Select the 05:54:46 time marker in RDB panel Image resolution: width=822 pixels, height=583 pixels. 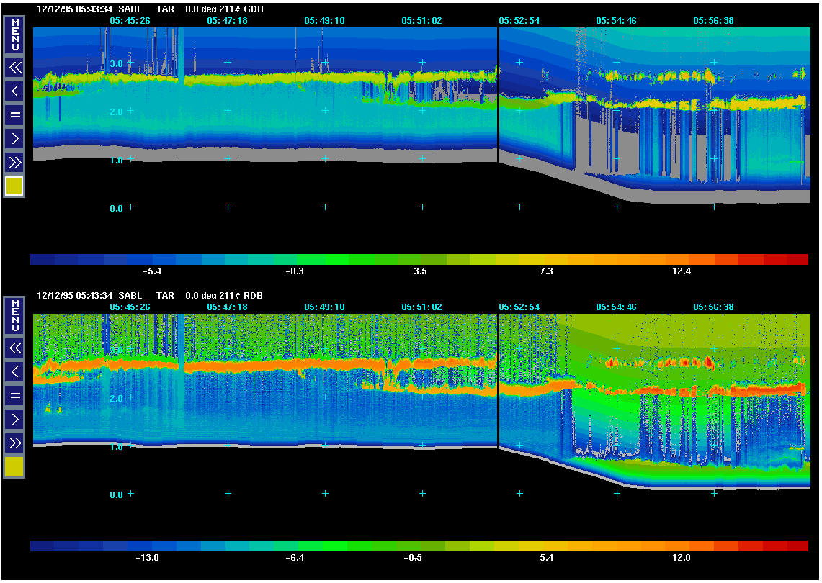point(616,307)
